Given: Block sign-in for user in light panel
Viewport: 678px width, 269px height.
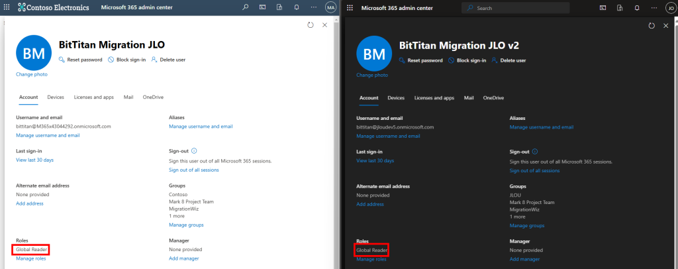Looking at the screenshot, I should click(x=126, y=60).
